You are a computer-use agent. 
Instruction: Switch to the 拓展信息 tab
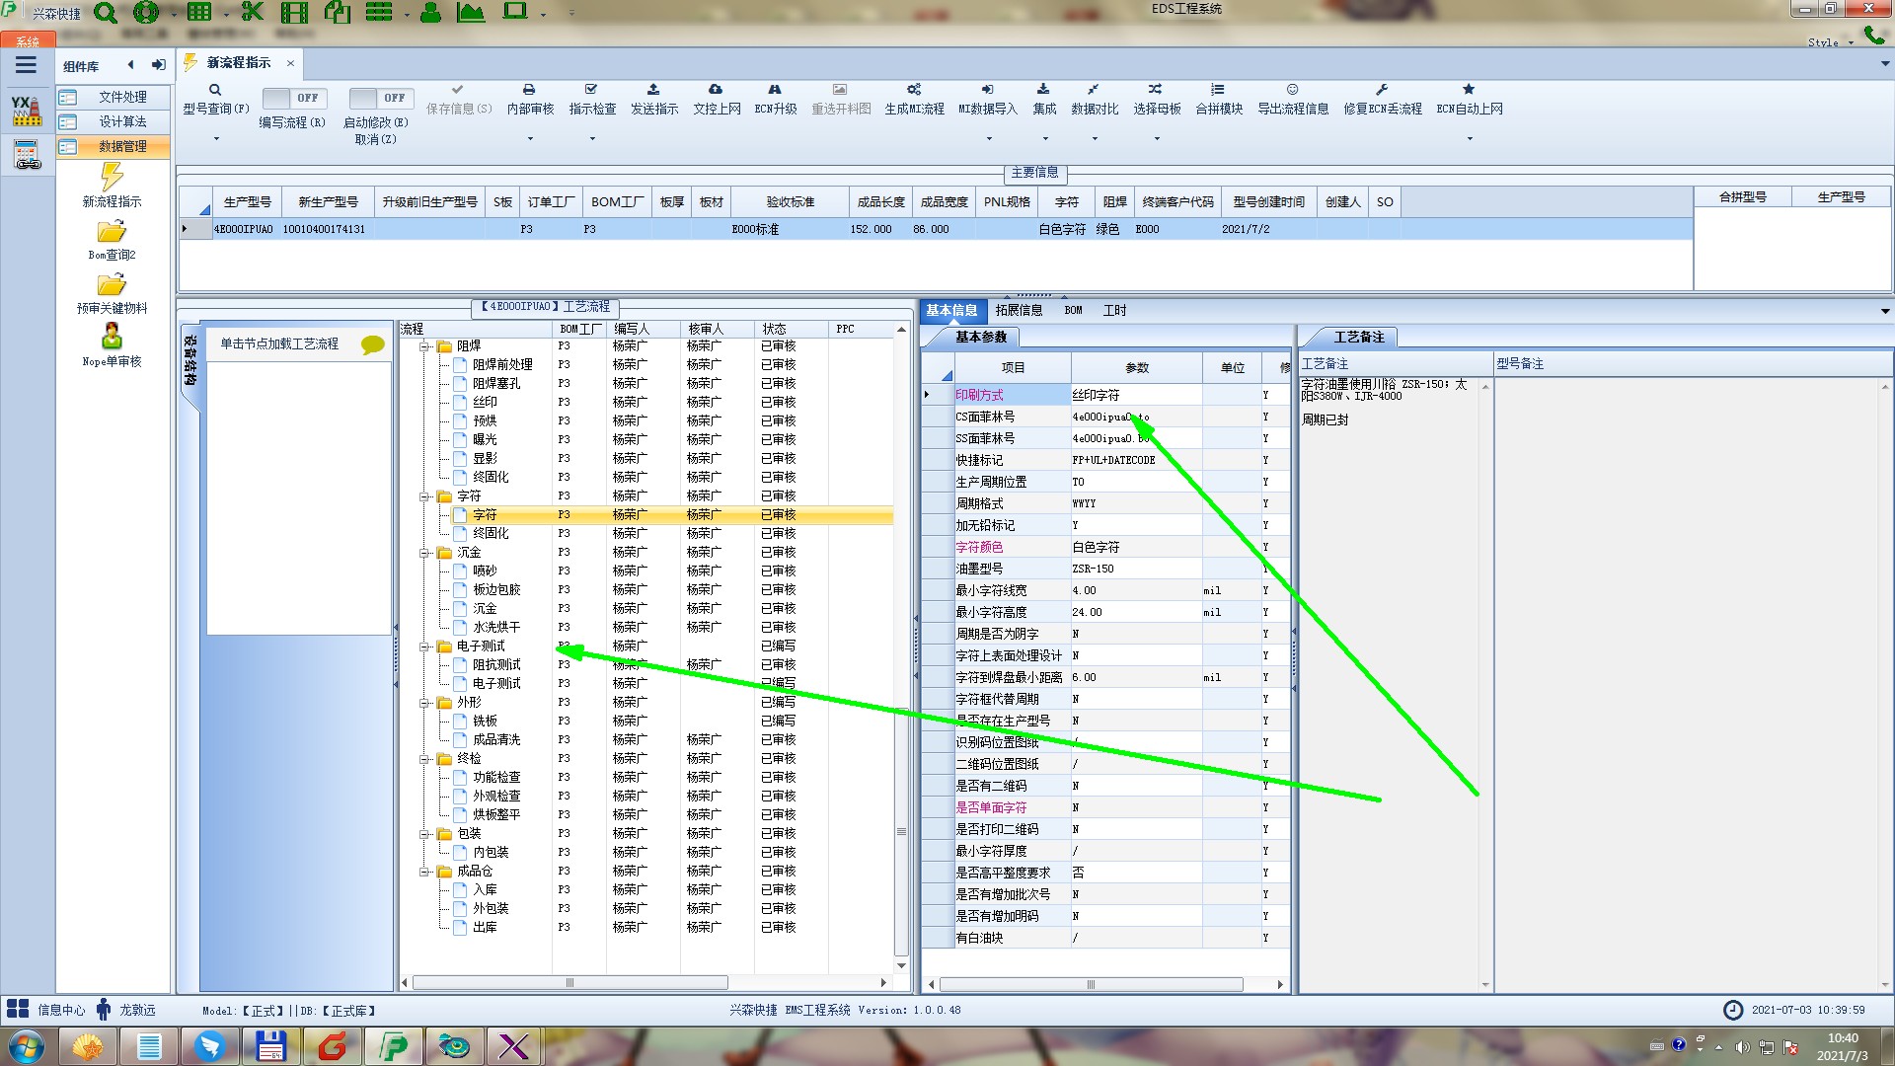tap(1019, 310)
